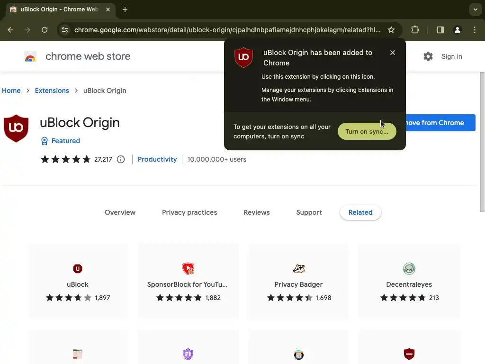Click Decentraleyes card title

[409, 284]
